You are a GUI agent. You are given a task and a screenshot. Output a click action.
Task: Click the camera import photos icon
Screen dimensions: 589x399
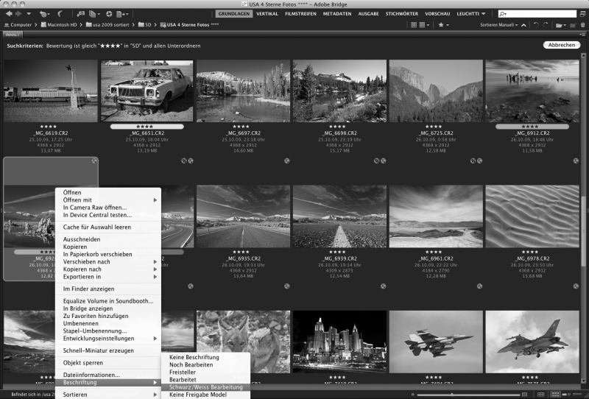pos(80,14)
